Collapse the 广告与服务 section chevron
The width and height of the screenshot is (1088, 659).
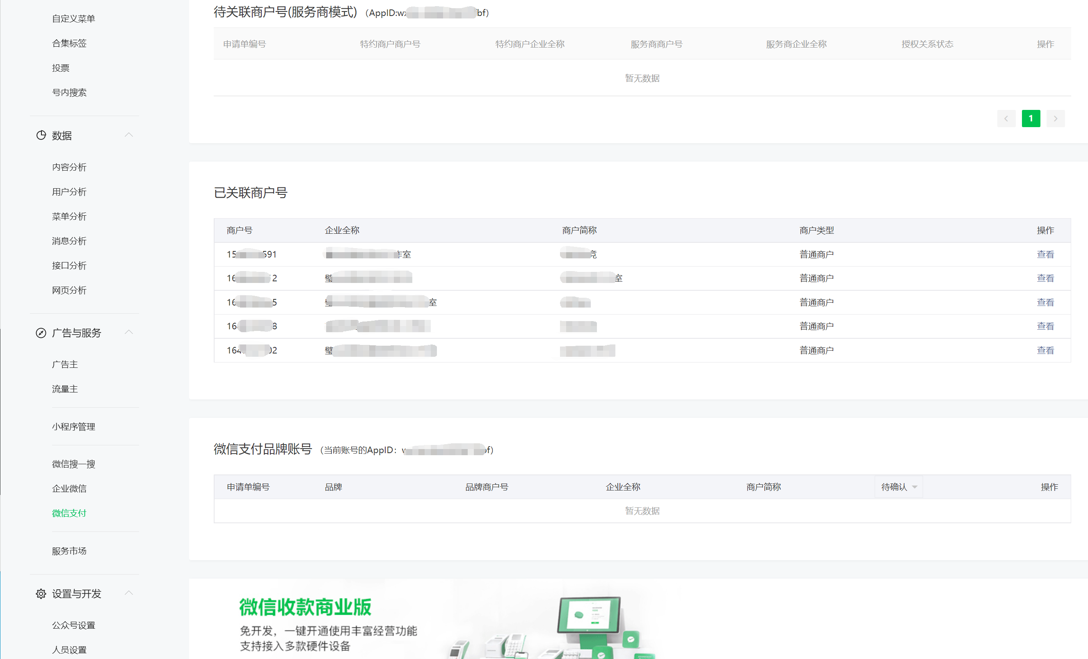click(x=128, y=332)
